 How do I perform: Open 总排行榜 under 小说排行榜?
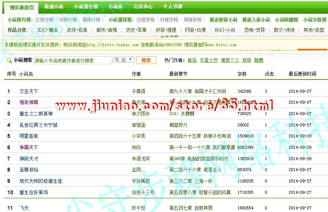(44, 20)
